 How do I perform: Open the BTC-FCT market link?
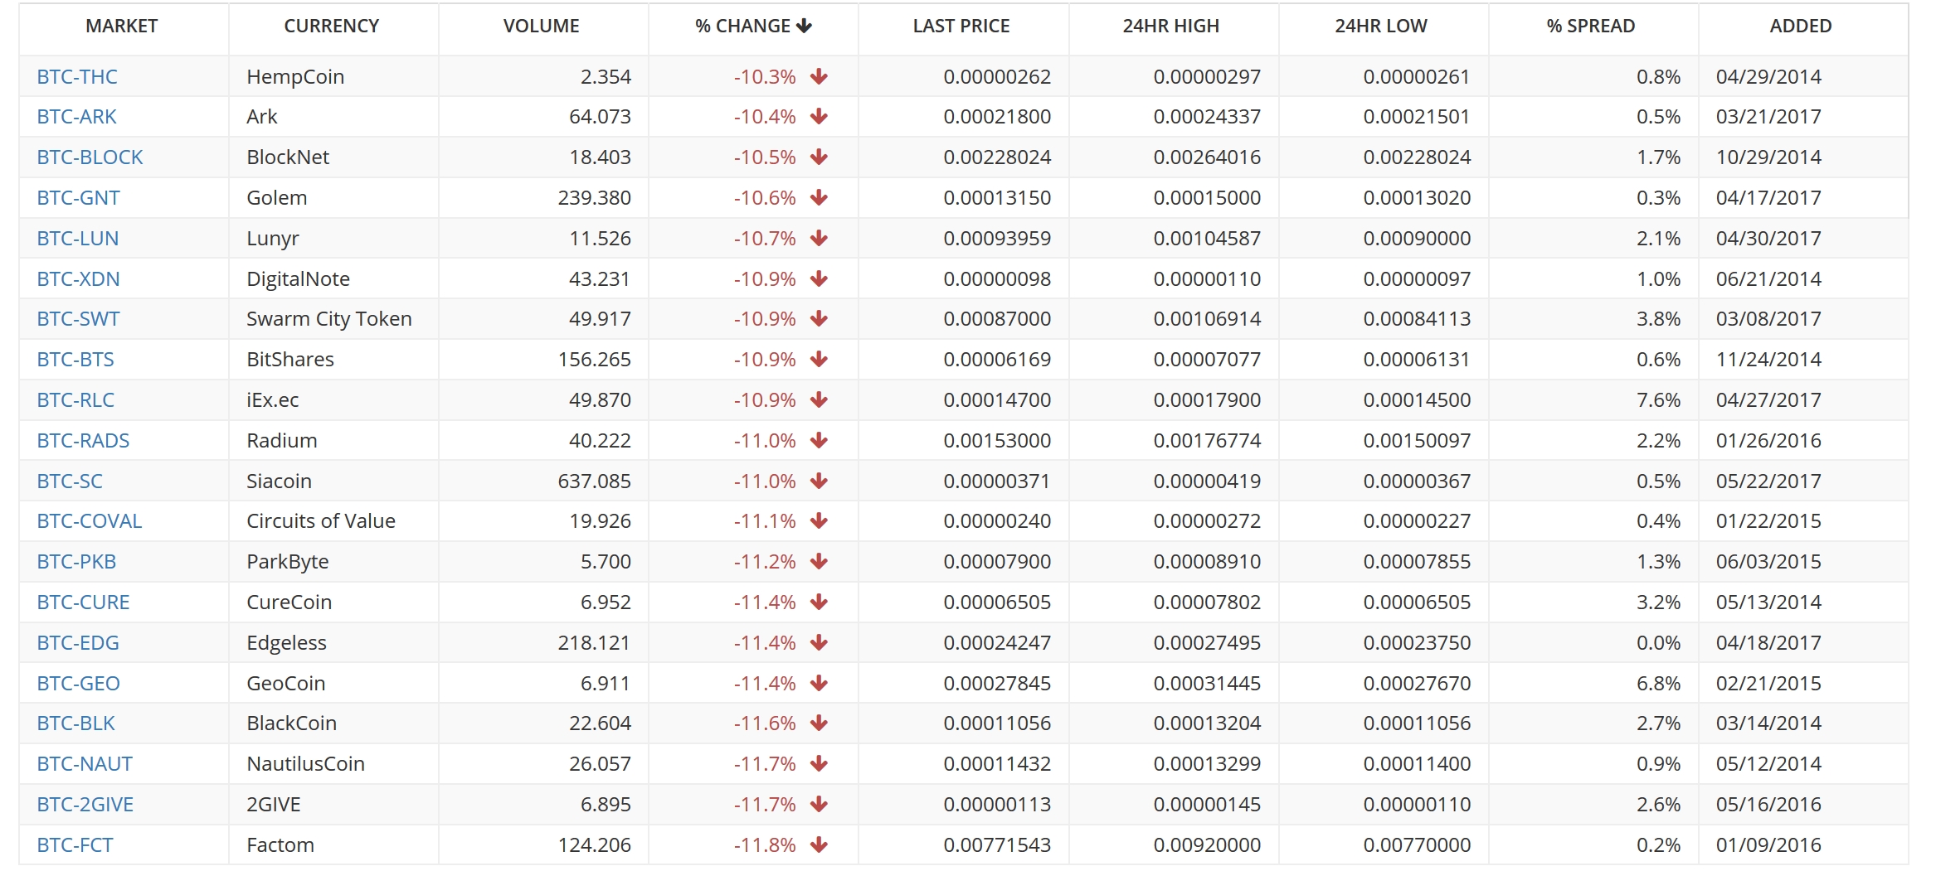click(x=75, y=844)
